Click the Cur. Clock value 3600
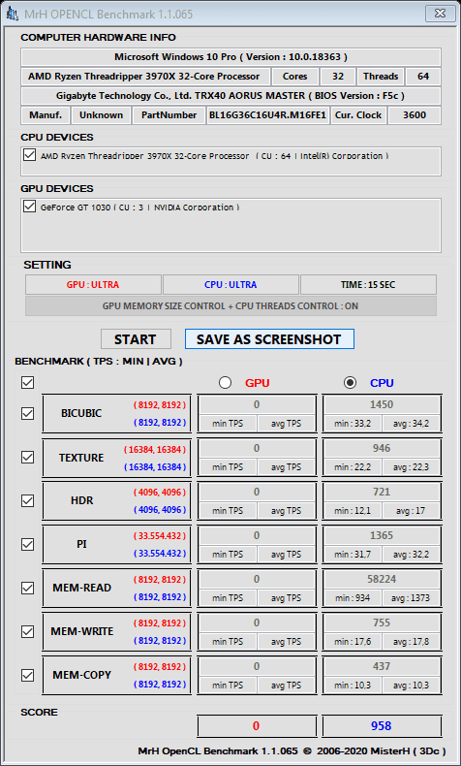The width and height of the screenshot is (461, 766). [415, 115]
